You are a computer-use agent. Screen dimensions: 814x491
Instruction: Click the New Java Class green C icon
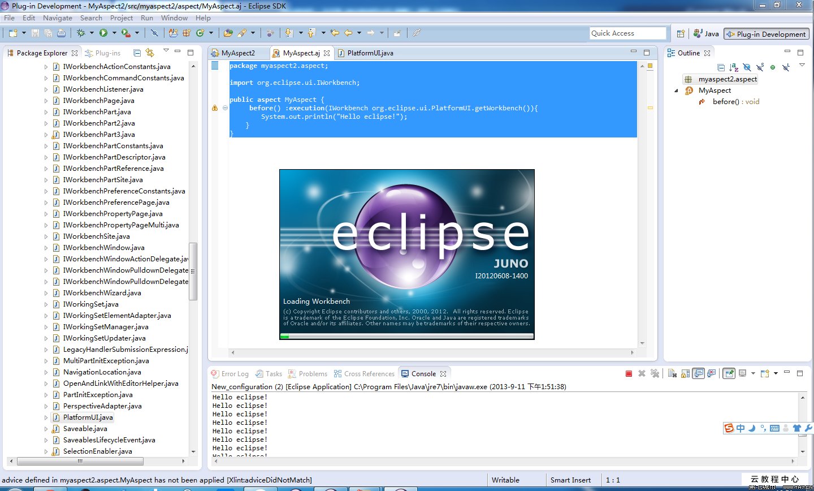click(200, 33)
